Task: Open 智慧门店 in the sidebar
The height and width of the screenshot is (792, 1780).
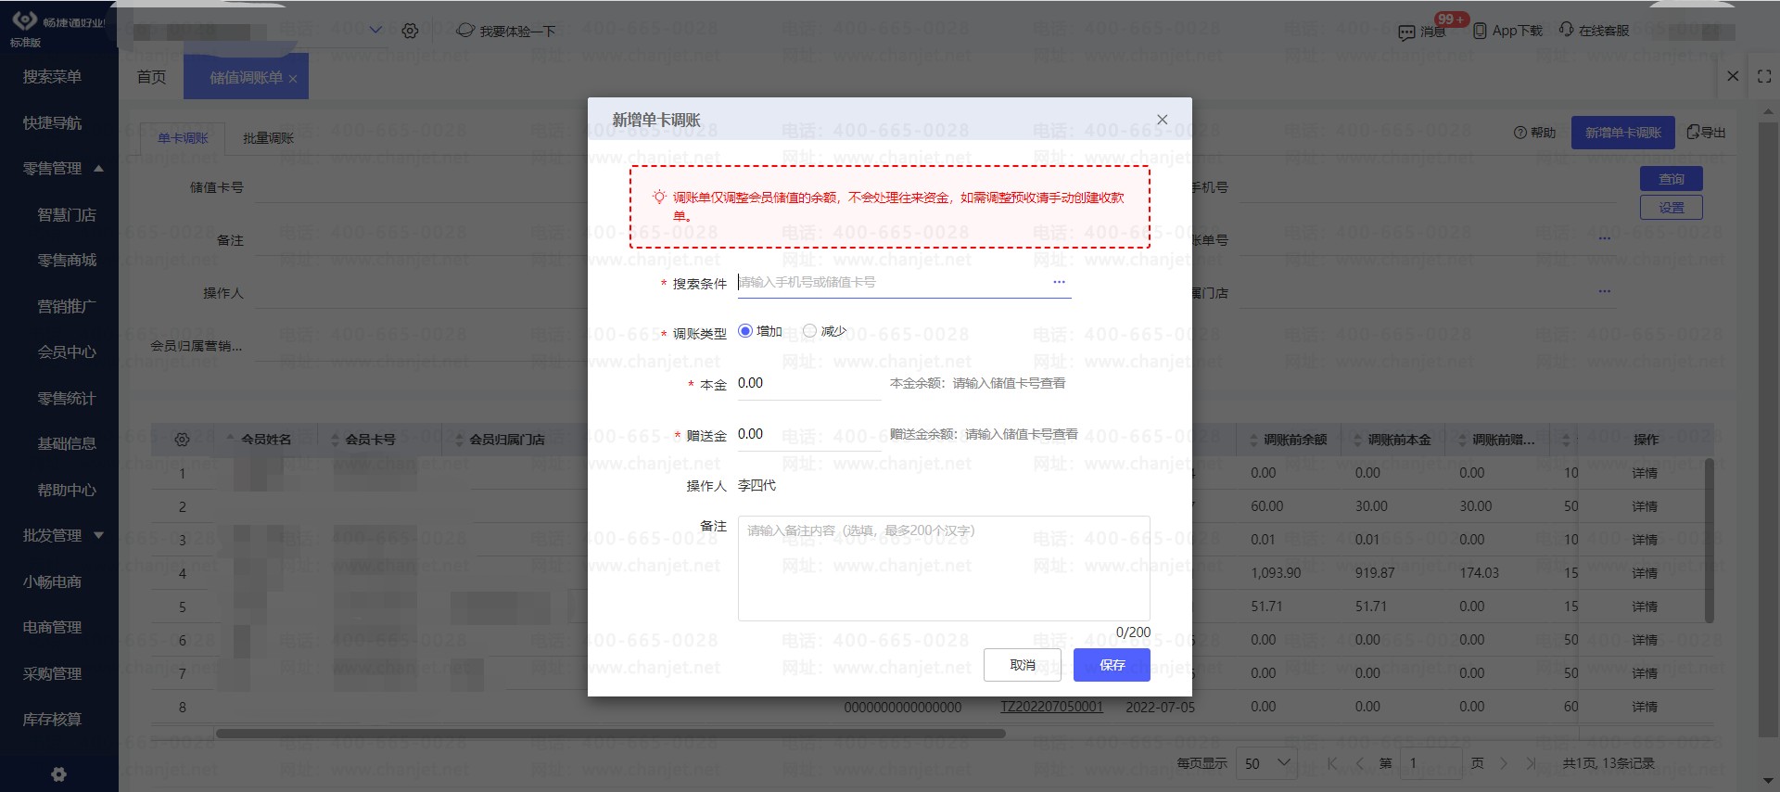Action: [67, 214]
